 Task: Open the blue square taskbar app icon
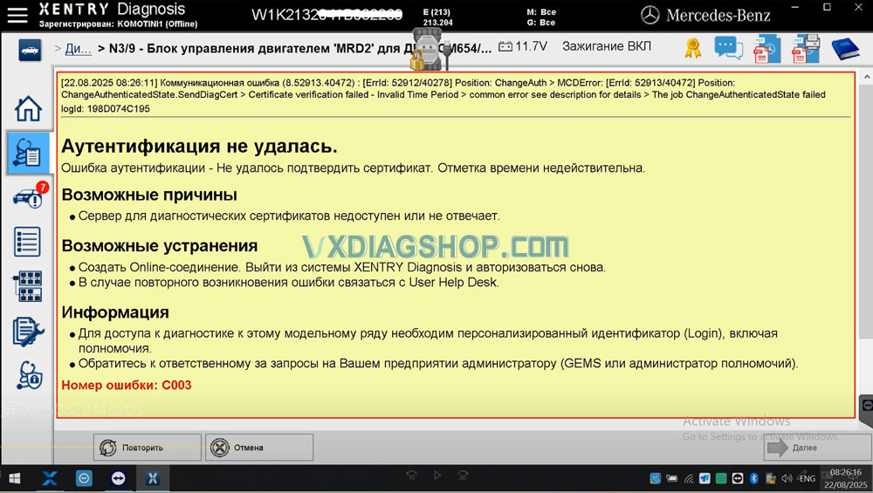[x=84, y=478]
